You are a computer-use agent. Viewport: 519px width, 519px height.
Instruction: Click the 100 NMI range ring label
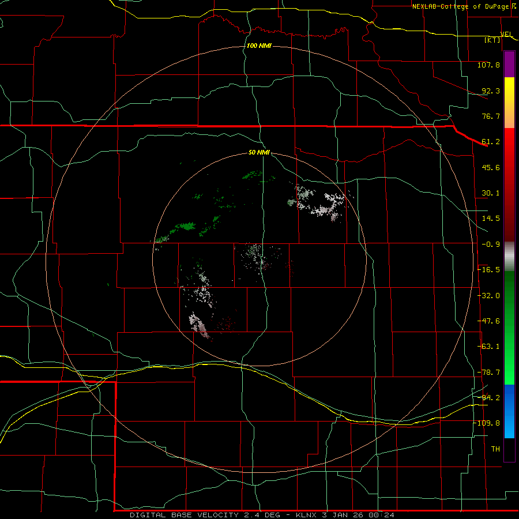259,46
